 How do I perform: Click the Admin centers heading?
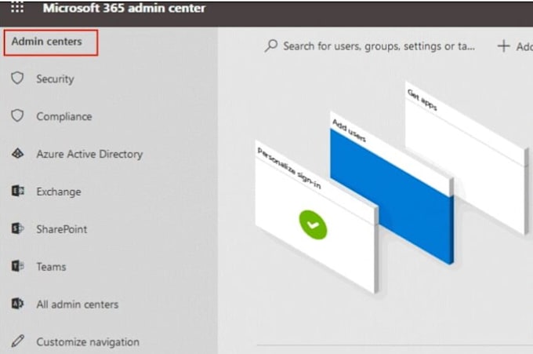(47, 42)
